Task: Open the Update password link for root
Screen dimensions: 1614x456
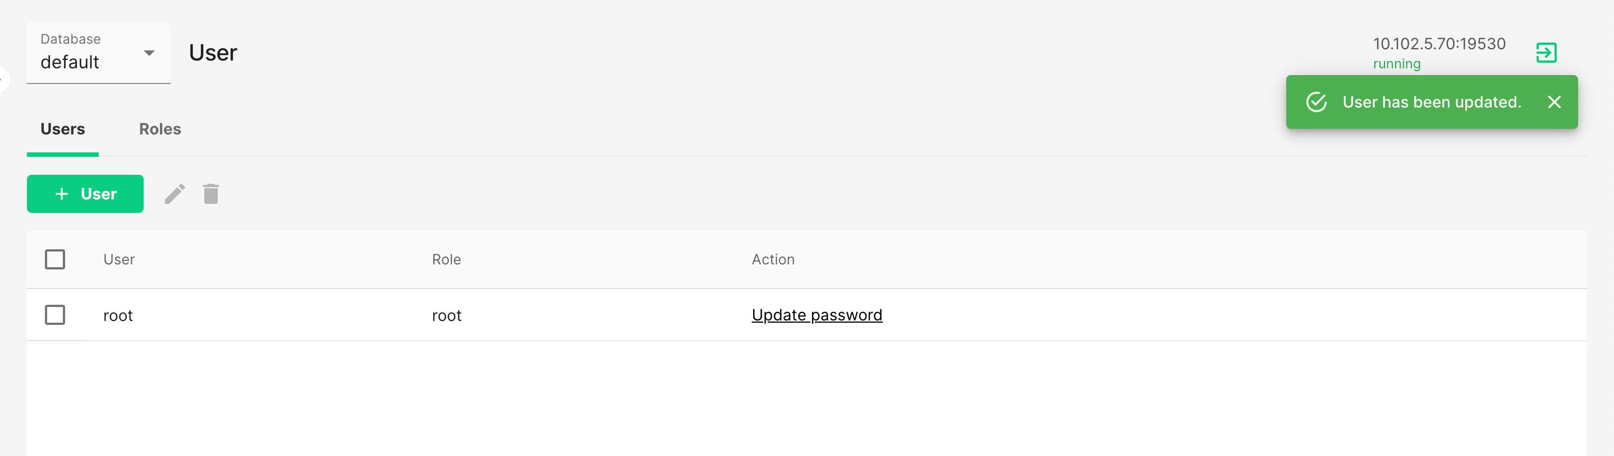Action: coord(817,315)
